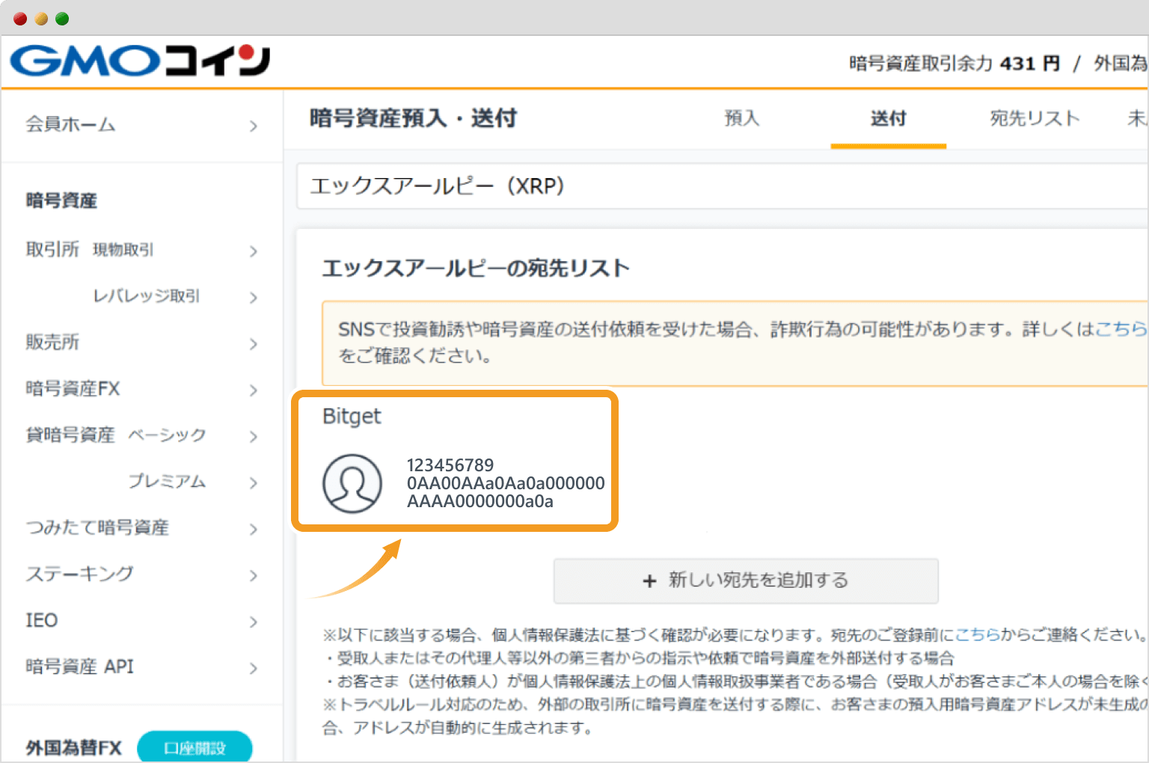Click 暗号資産 API in the sidebar

pyautogui.click(x=80, y=667)
